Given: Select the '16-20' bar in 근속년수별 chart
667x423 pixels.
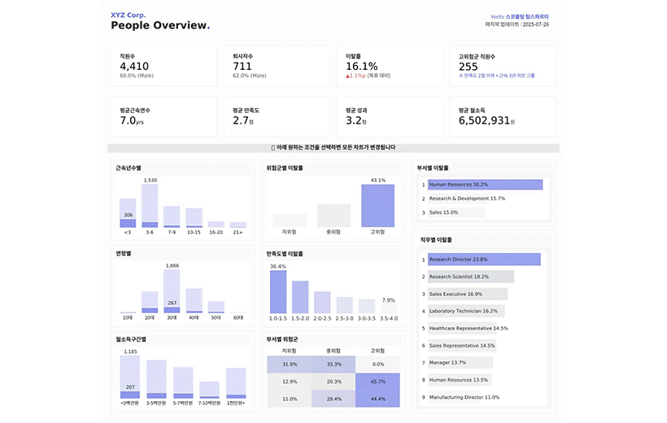Looking at the screenshot, I should pos(216,225).
